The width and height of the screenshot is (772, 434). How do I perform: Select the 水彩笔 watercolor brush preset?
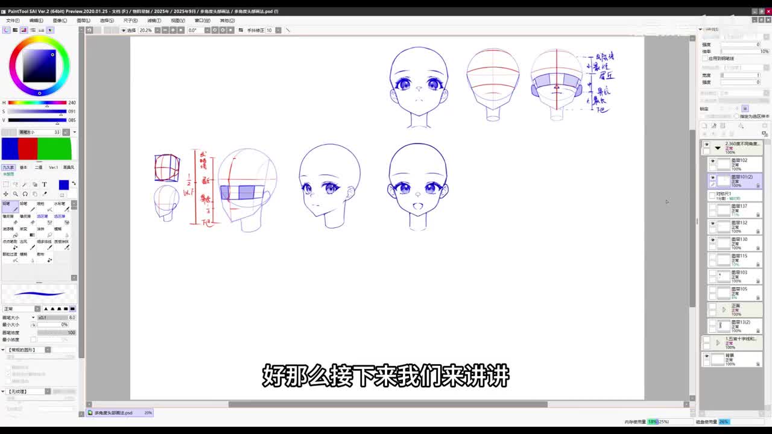coord(62,207)
